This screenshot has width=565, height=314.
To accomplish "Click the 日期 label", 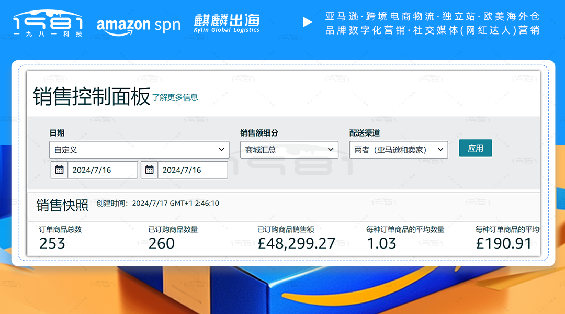I will (57, 133).
